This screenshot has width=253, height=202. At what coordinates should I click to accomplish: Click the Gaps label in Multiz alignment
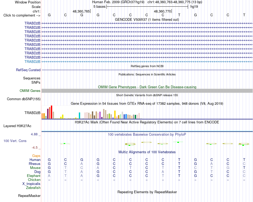[36, 156]
